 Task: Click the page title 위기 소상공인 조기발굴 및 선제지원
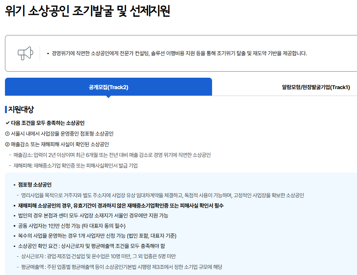point(87,11)
